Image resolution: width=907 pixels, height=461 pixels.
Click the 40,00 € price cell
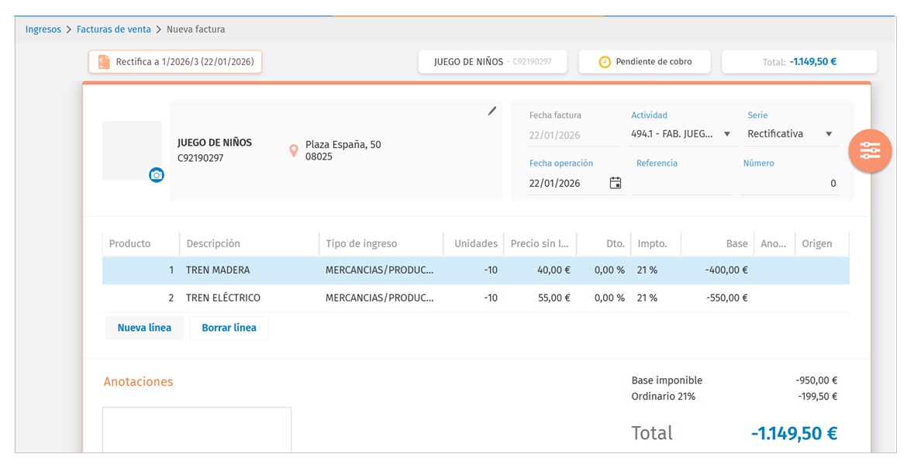[x=540, y=270]
